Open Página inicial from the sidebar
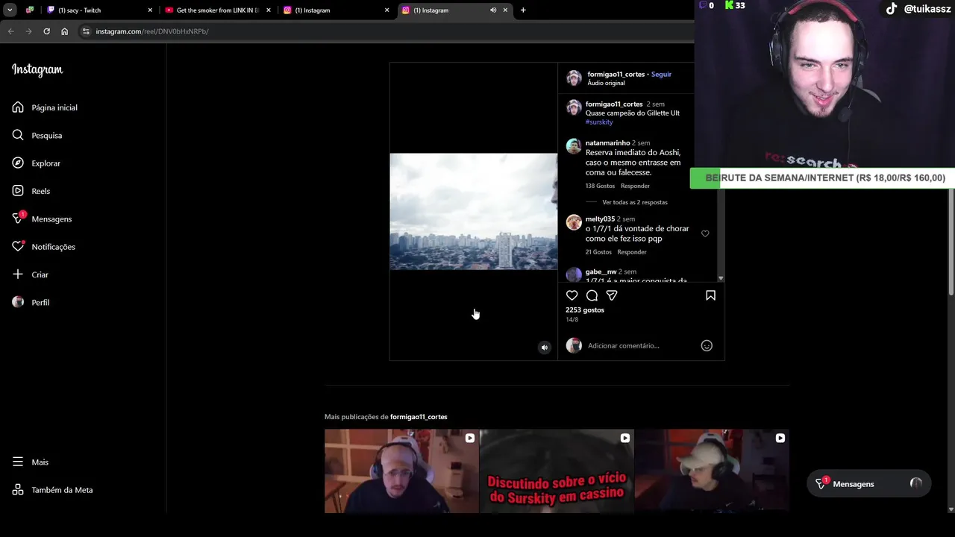955x537 pixels. pyautogui.click(x=45, y=107)
